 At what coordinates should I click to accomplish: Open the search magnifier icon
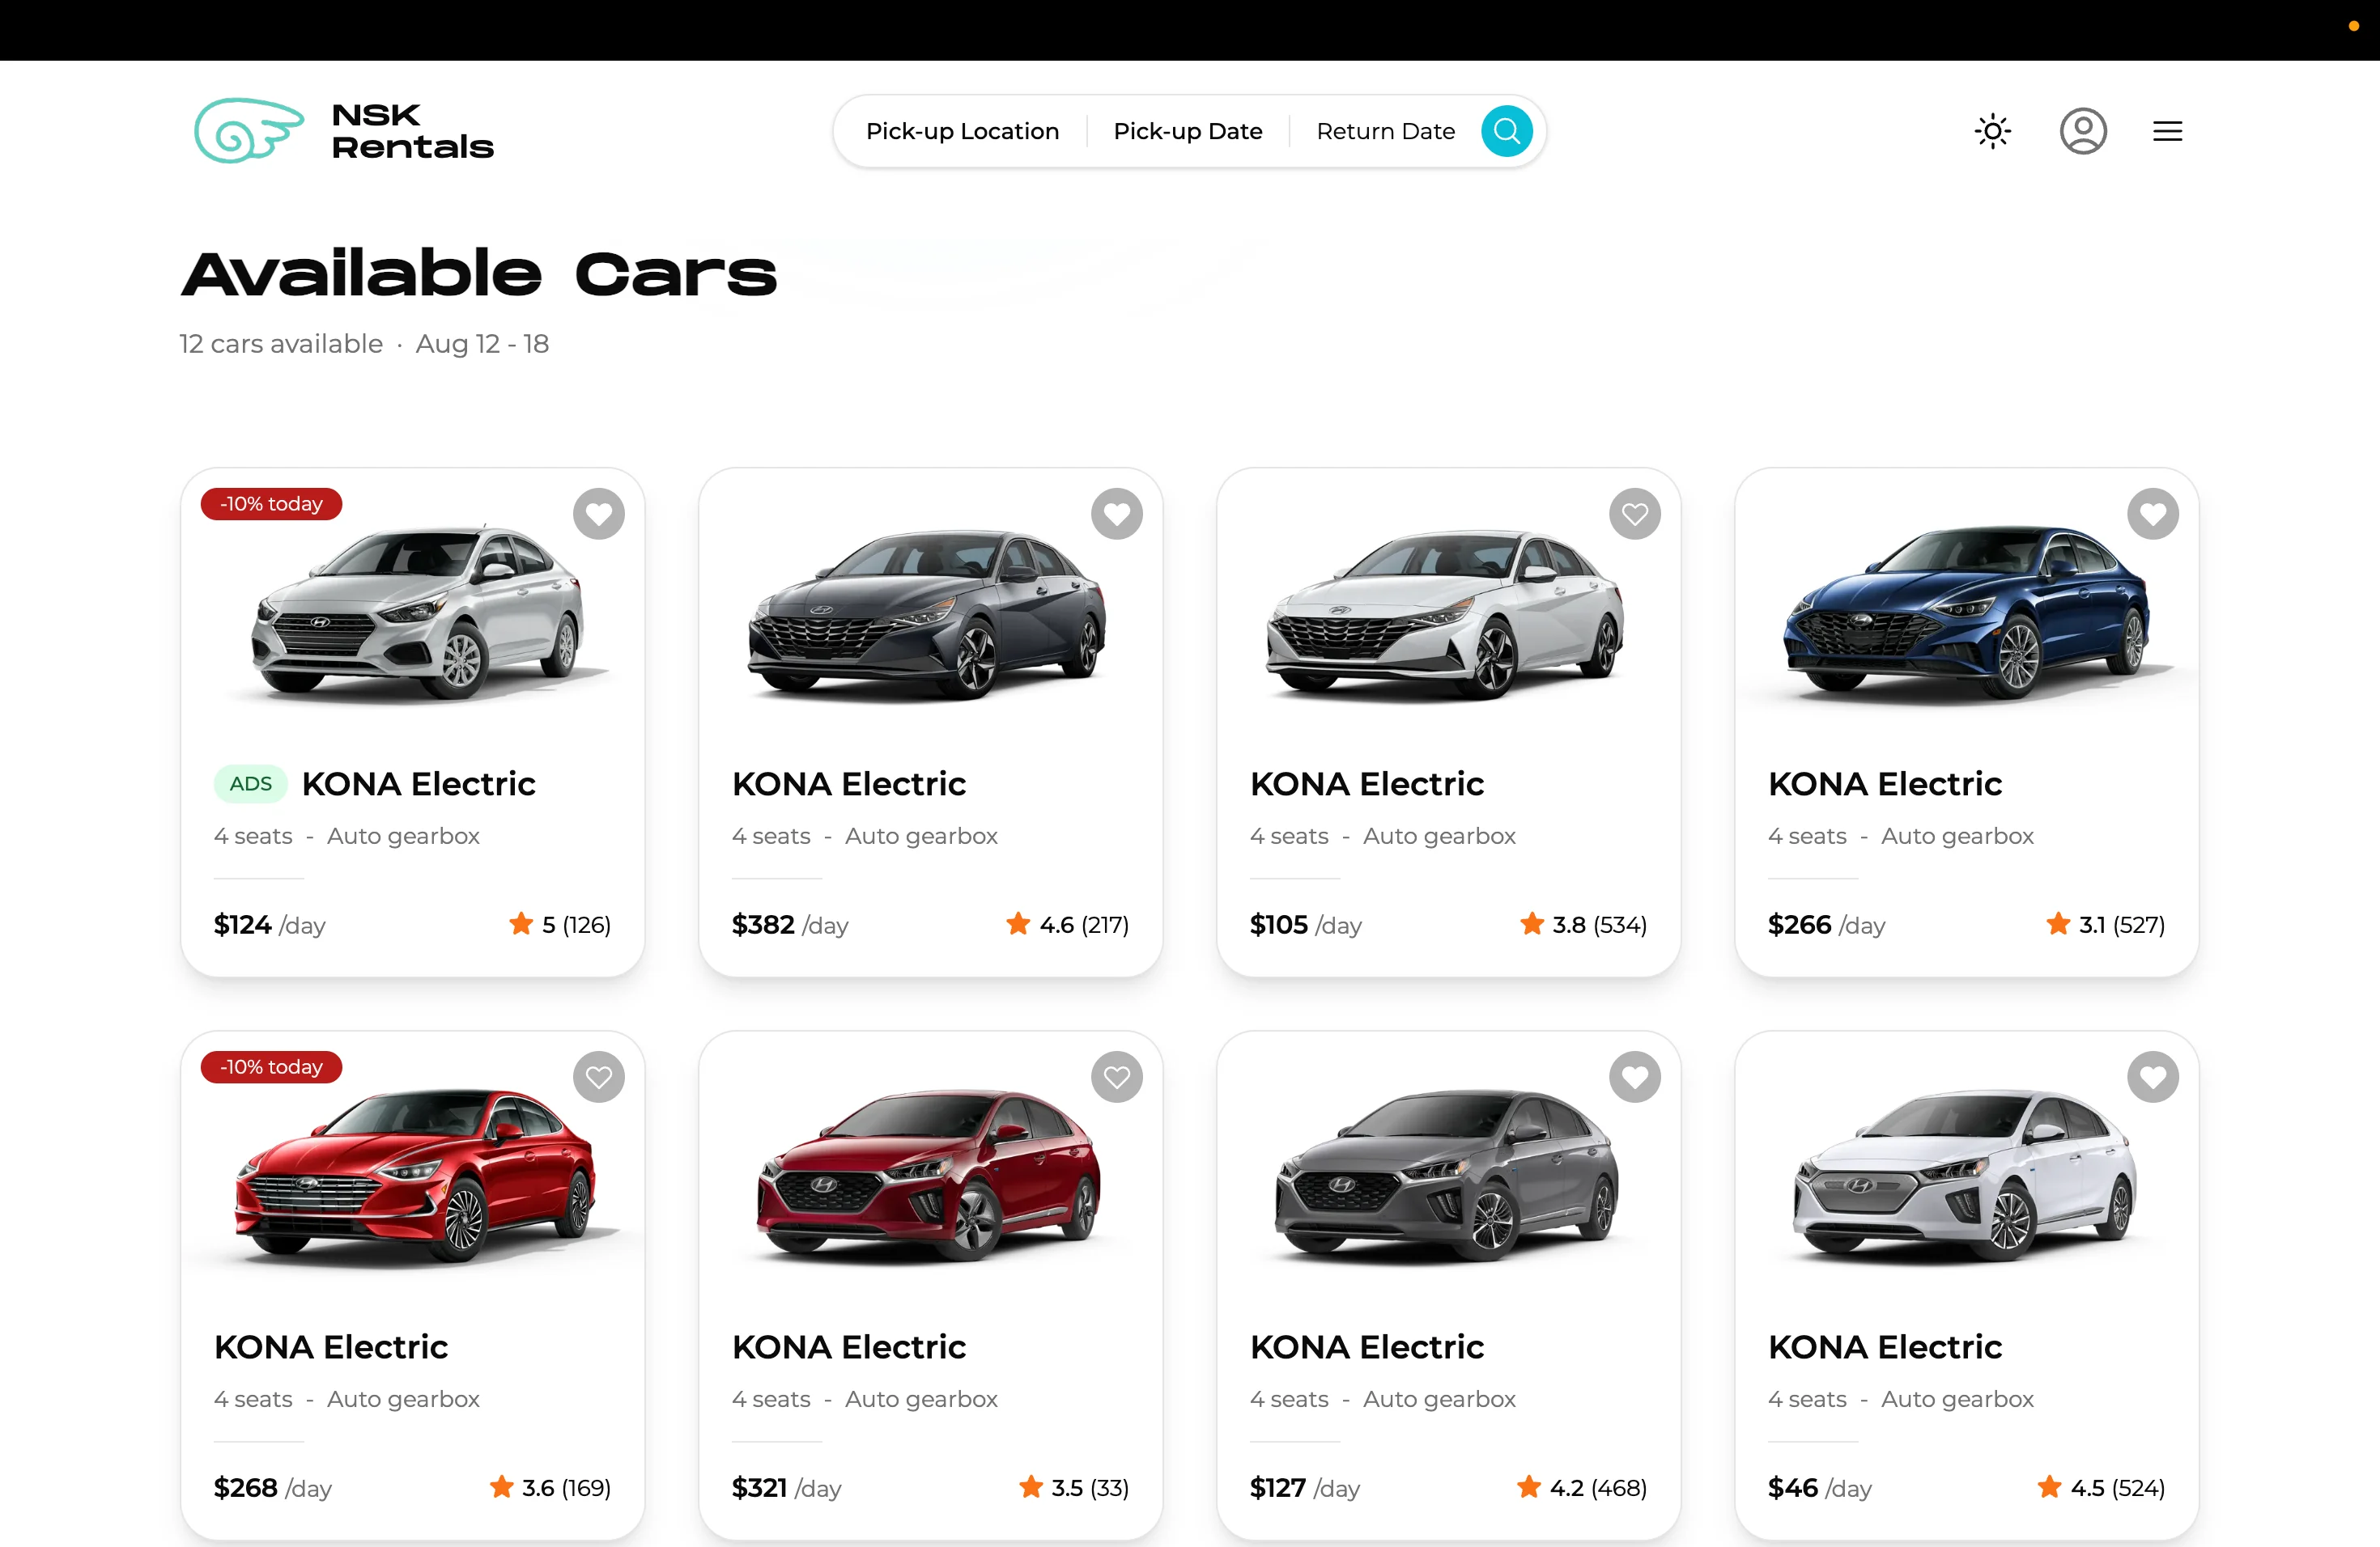[1507, 131]
